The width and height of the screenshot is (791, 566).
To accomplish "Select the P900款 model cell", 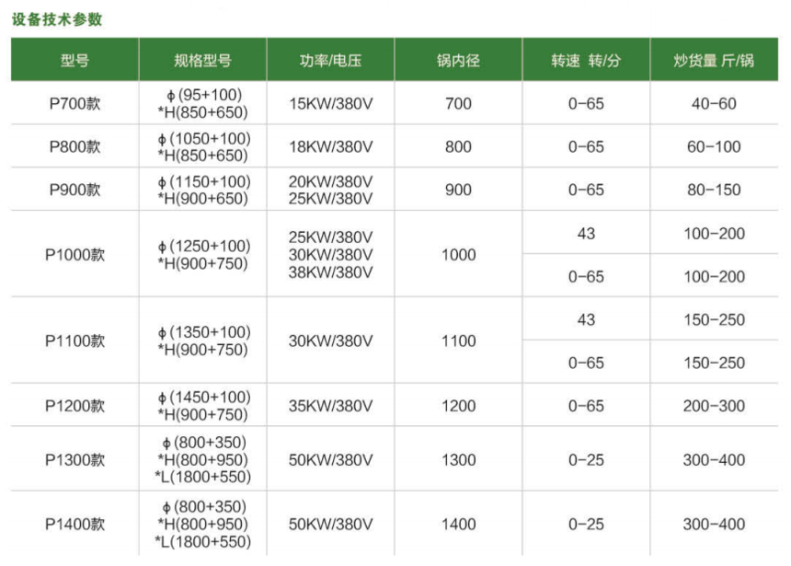I will [75, 191].
